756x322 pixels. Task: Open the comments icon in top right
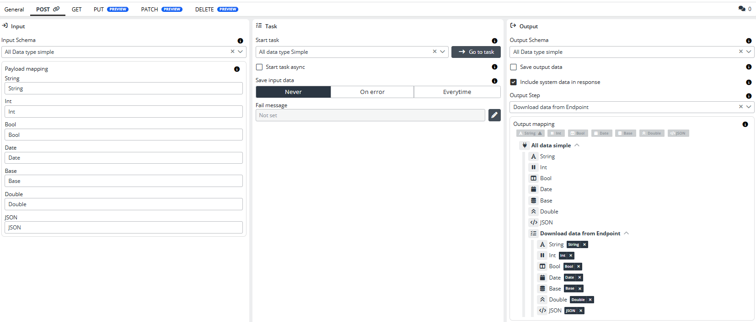pyautogui.click(x=742, y=9)
